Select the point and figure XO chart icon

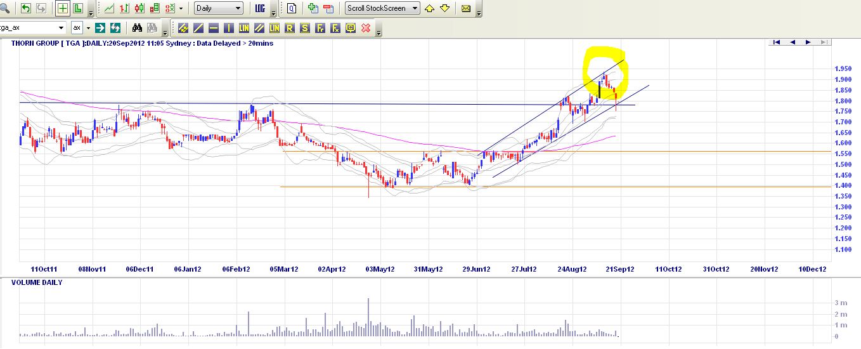tap(170, 8)
